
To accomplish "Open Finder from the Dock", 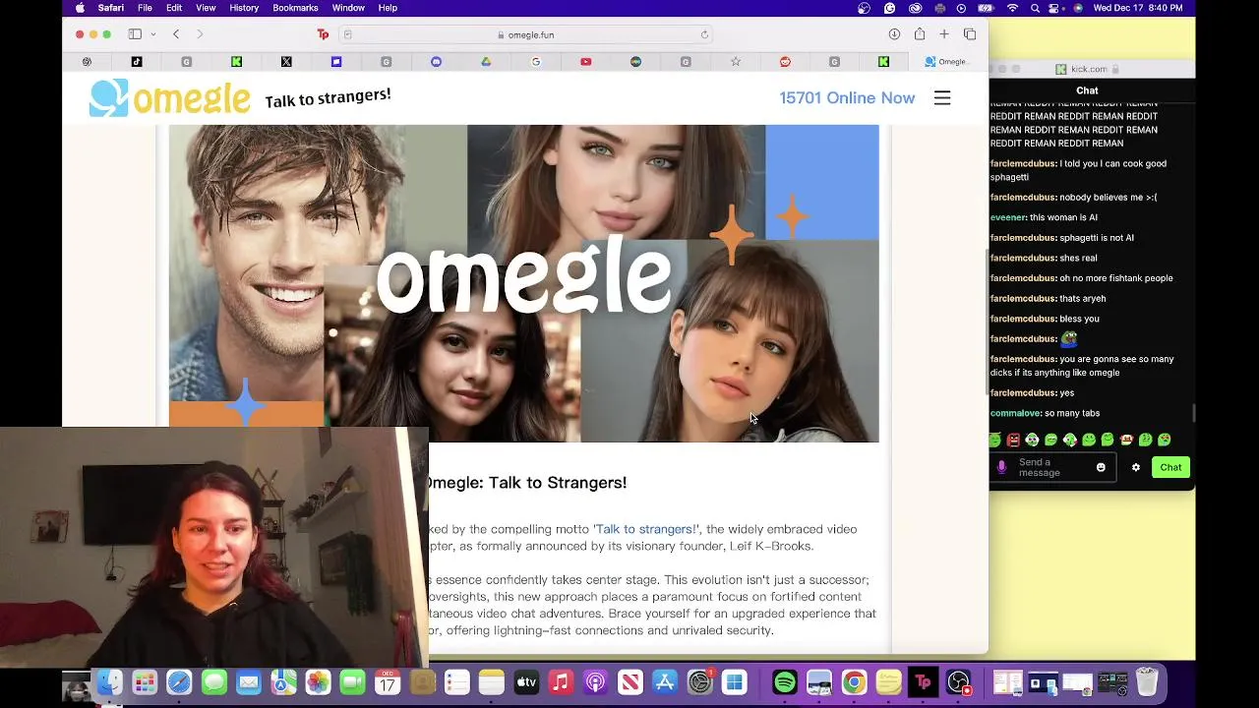I will pyautogui.click(x=110, y=682).
